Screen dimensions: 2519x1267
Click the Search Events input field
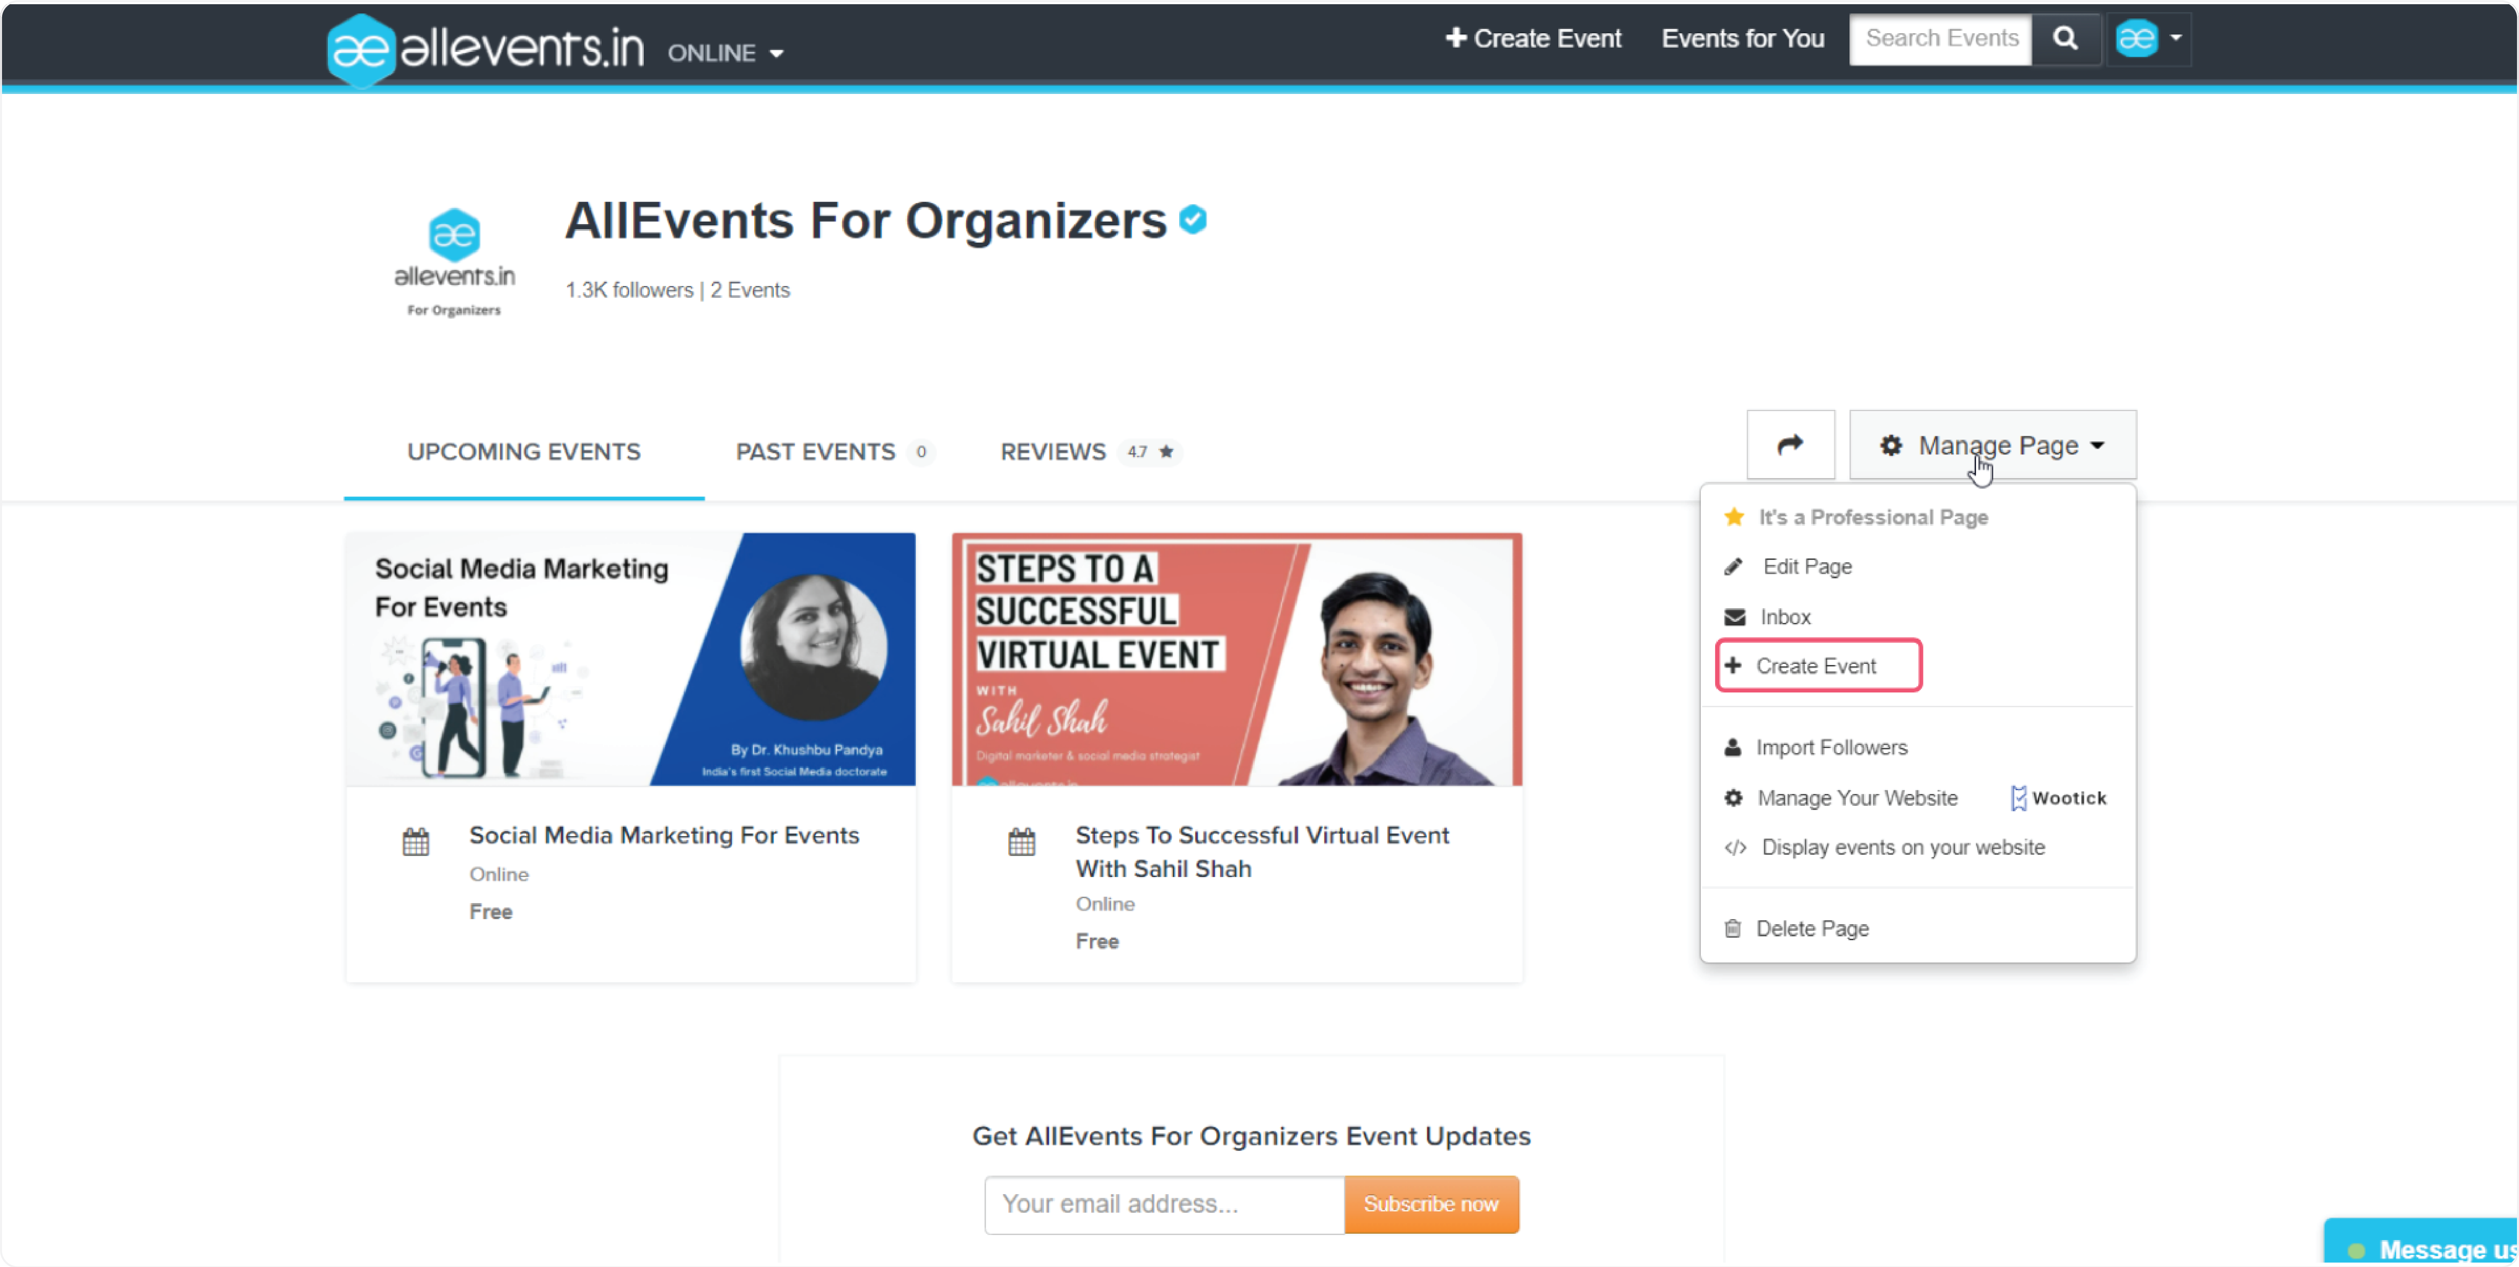pos(1940,38)
